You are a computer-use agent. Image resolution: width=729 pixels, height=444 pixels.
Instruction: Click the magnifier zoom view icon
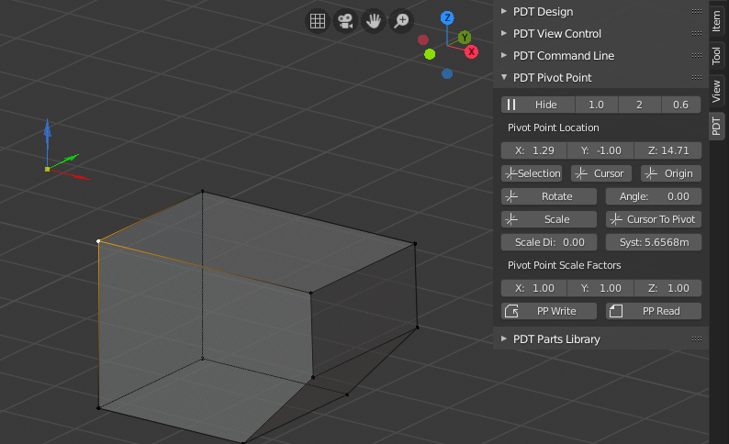pyautogui.click(x=401, y=21)
